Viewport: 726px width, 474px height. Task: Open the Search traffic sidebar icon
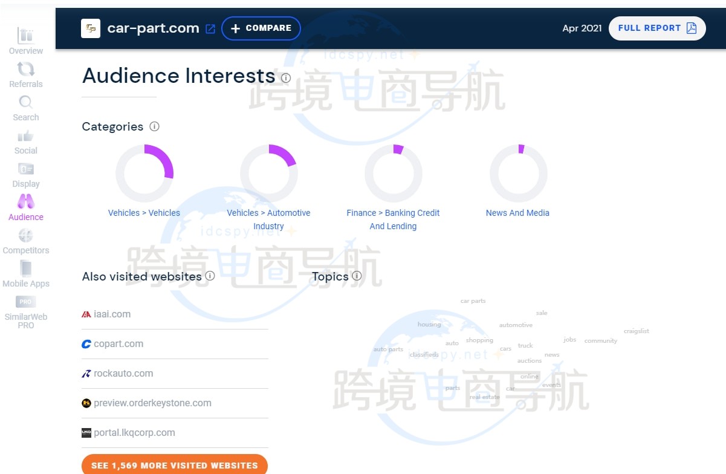click(x=26, y=103)
